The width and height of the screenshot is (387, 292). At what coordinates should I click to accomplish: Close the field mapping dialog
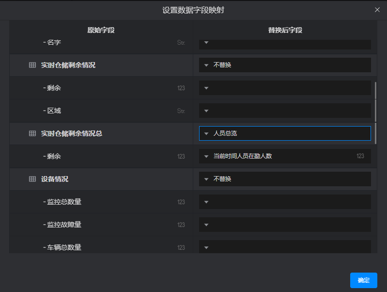pyautogui.click(x=377, y=10)
